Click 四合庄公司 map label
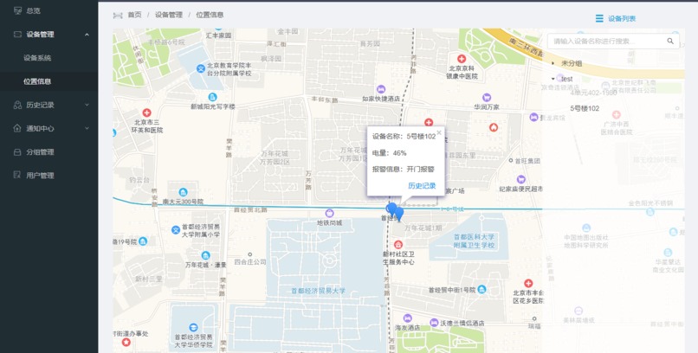Screen dimensions: 698x353 [250, 262]
